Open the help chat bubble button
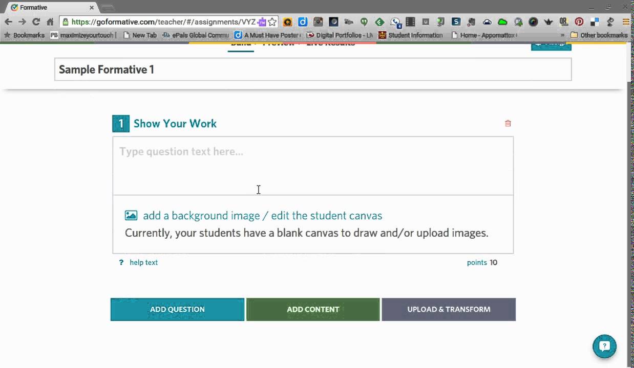Screen dimensions: 634x368 click(x=604, y=347)
